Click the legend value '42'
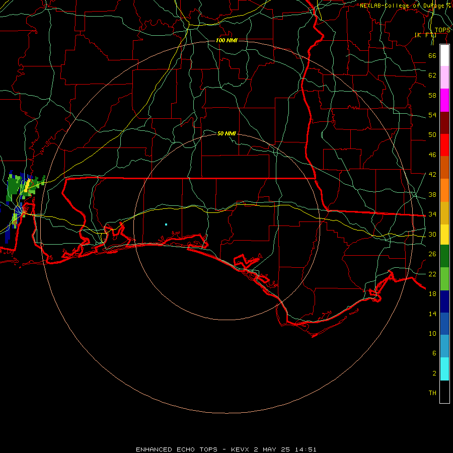 432,175
